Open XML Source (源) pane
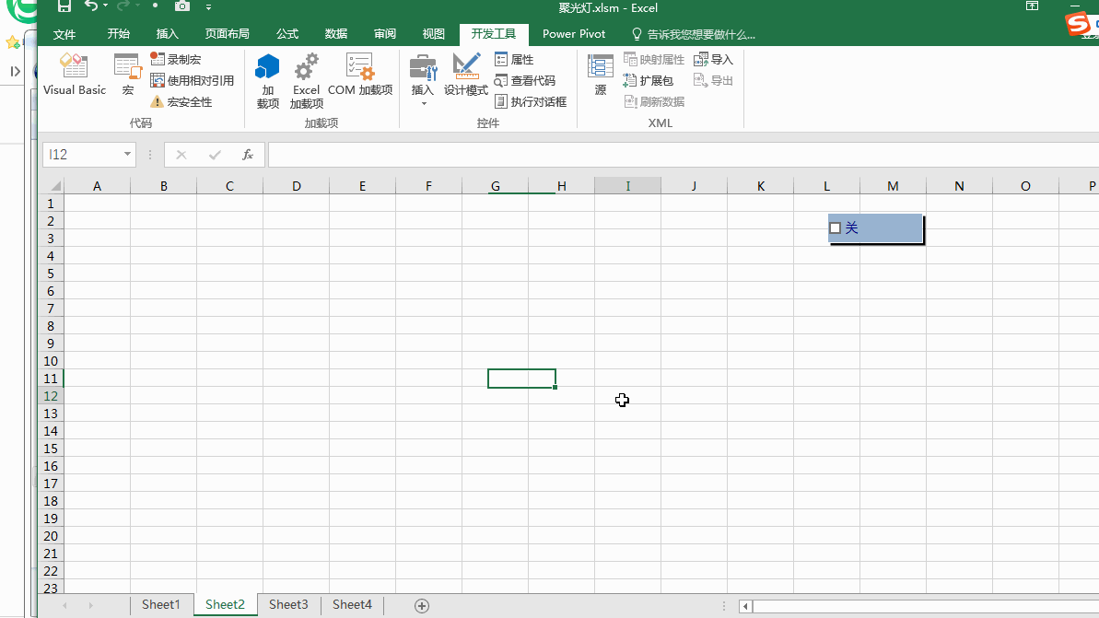 point(601,75)
